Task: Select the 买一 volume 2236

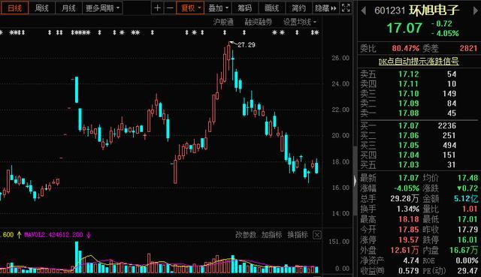Action: (447, 125)
